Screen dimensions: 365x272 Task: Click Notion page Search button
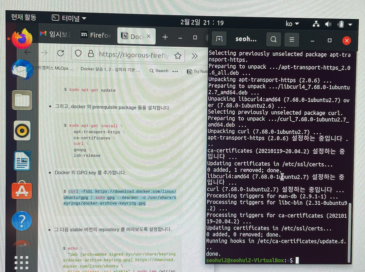(x=159, y=71)
